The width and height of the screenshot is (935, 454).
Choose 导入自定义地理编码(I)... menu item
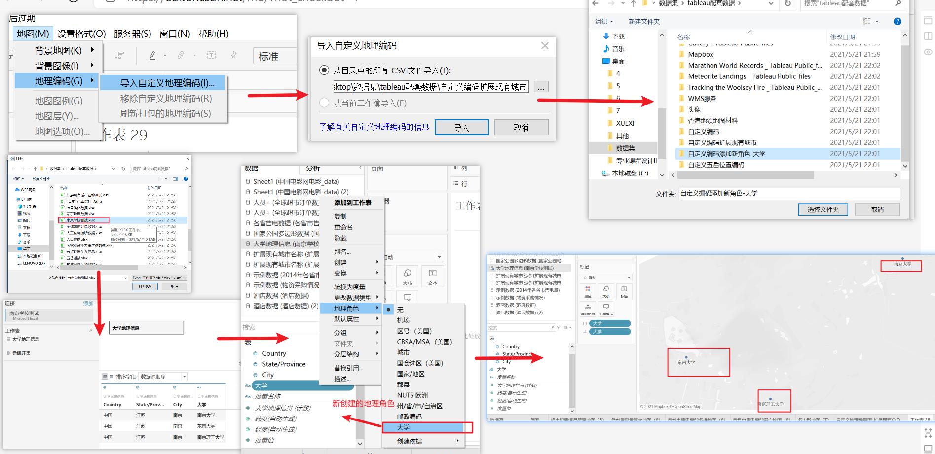click(x=163, y=83)
